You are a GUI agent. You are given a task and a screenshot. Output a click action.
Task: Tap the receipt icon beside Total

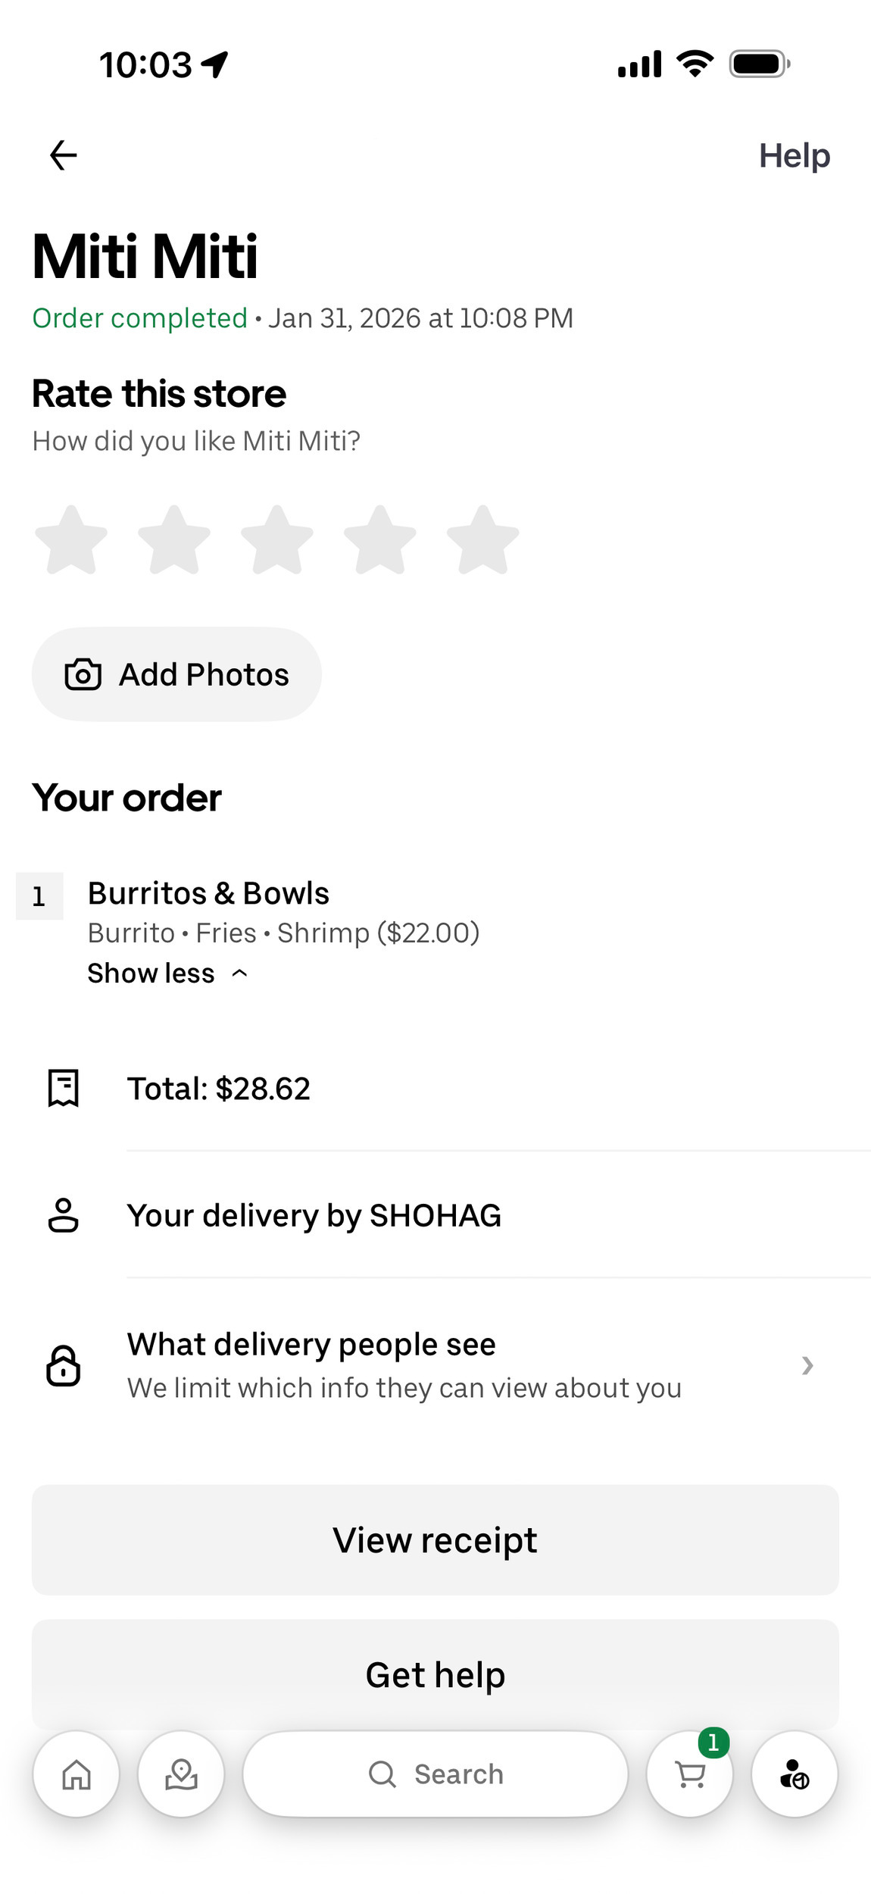pos(64,1089)
